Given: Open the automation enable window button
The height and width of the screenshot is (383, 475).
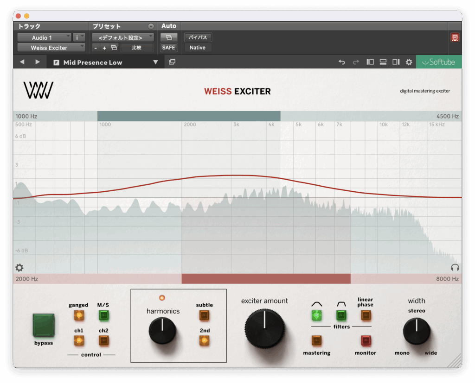Looking at the screenshot, I should 169,37.
